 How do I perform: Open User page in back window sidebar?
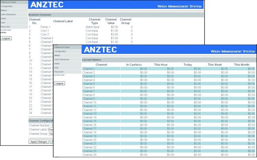pyautogui.click(x=14, y=23)
